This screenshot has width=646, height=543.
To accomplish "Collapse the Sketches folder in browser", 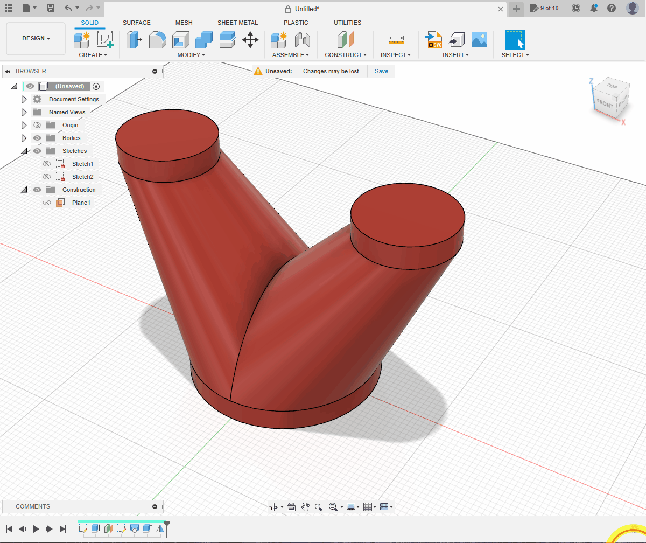I will tap(24, 151).
